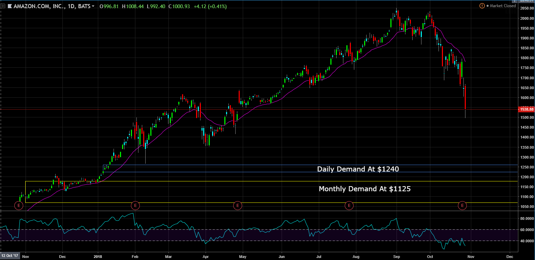This screenshot has height=260, width=535.
Task: Open the earnings marker above Feb
Action: pos(135,206)
